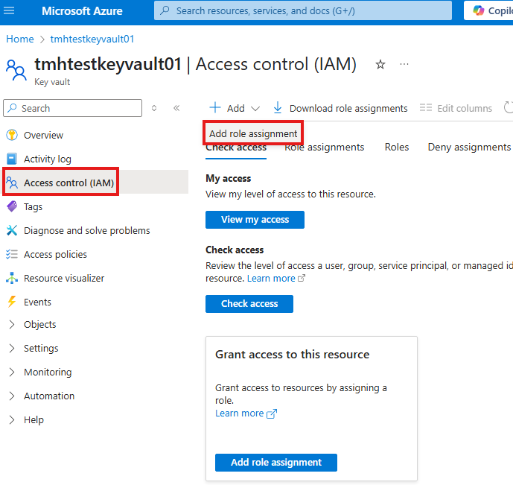Viewport: 513px width, 485px height.
Task: Open the Home breadcrumb link
Action: 20,39
